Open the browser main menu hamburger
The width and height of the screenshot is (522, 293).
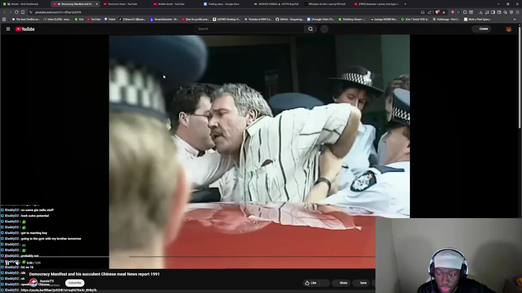[518, 12]
